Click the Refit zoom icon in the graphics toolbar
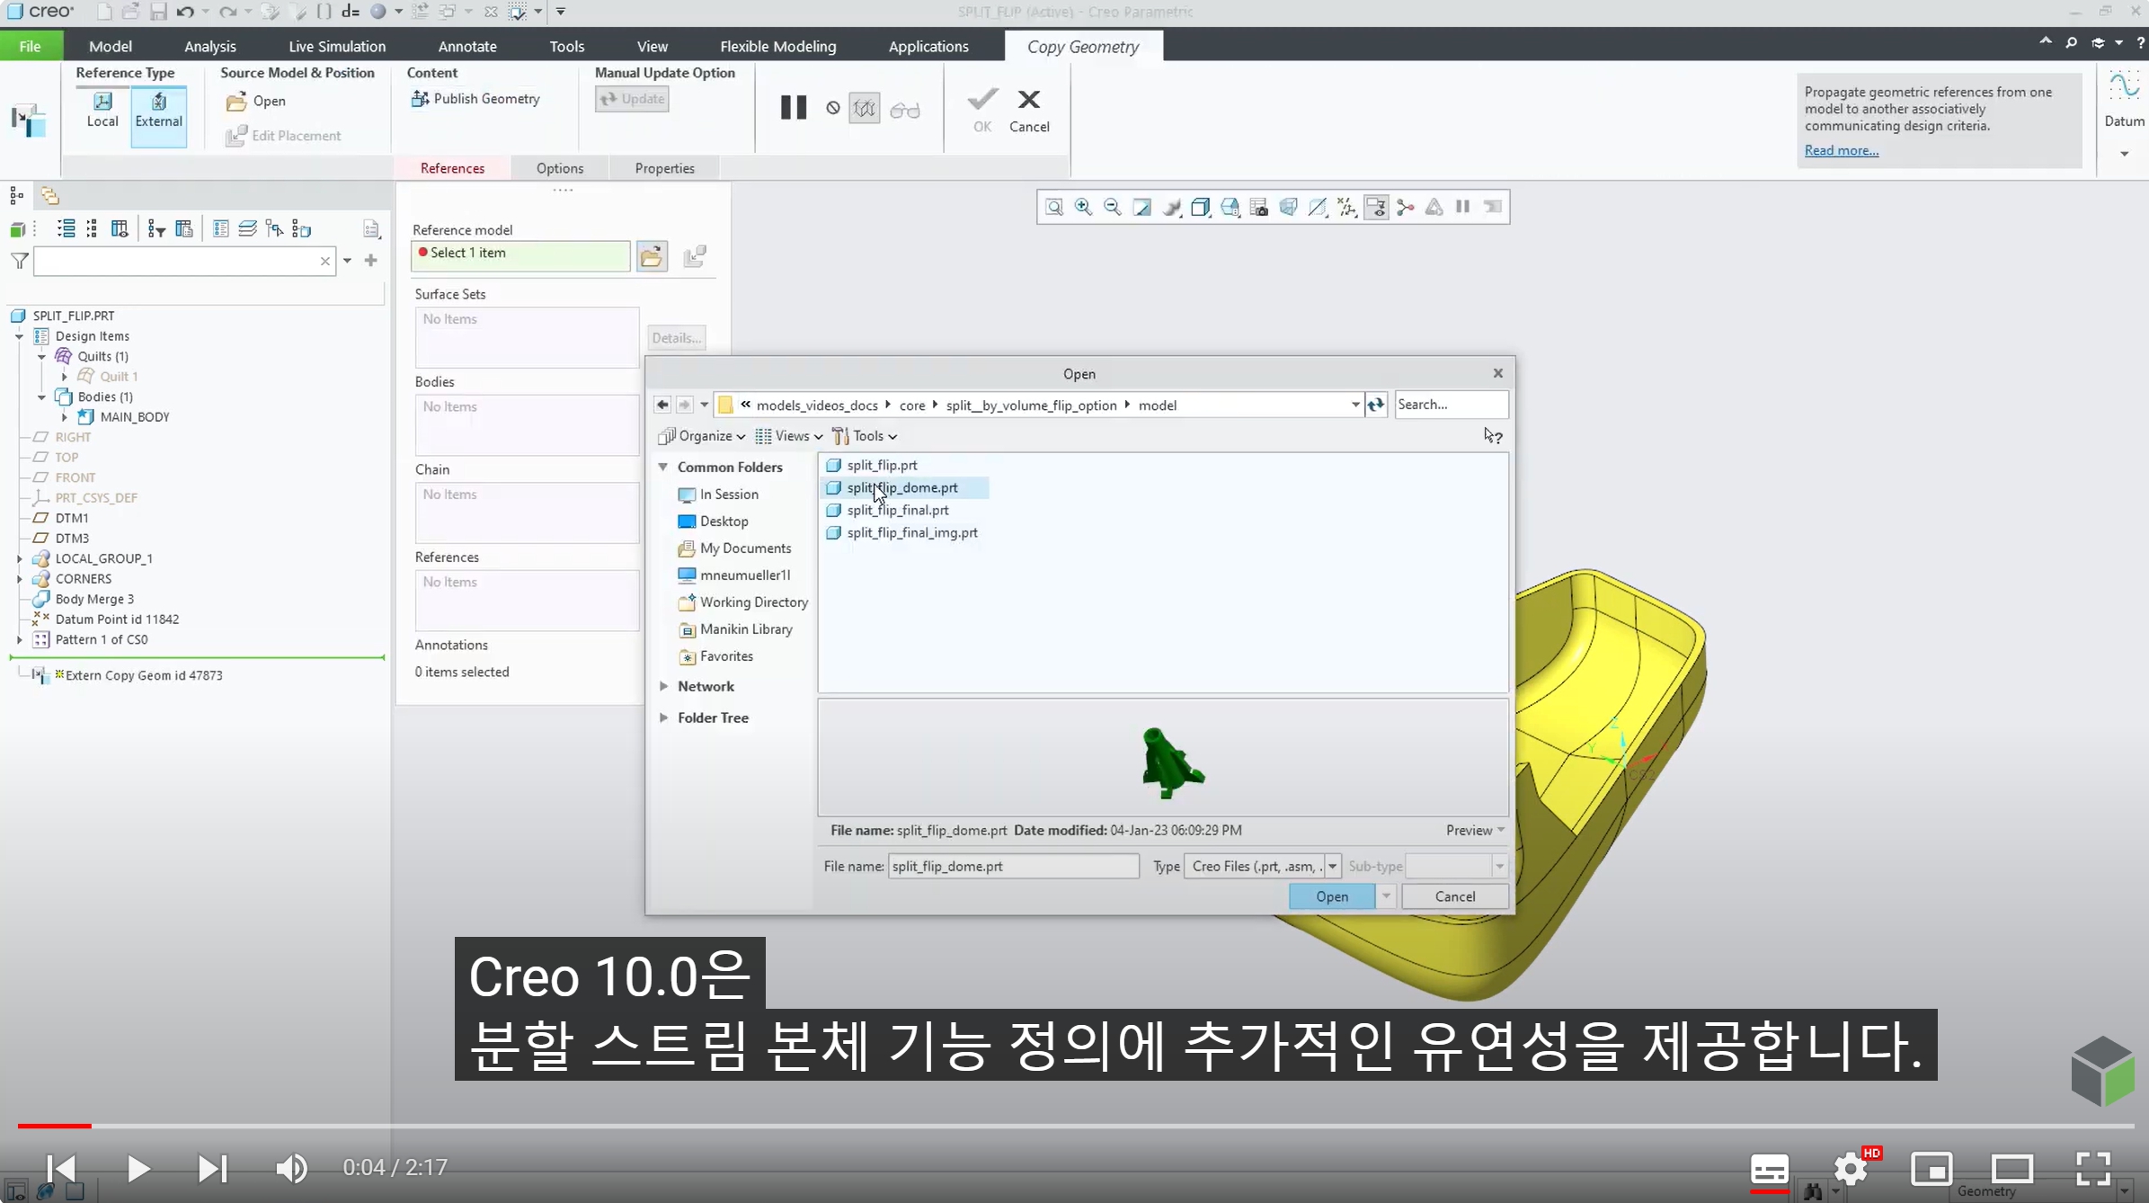The height and width of the screenshot is (1203, 2149). (x=1054, y=208)
